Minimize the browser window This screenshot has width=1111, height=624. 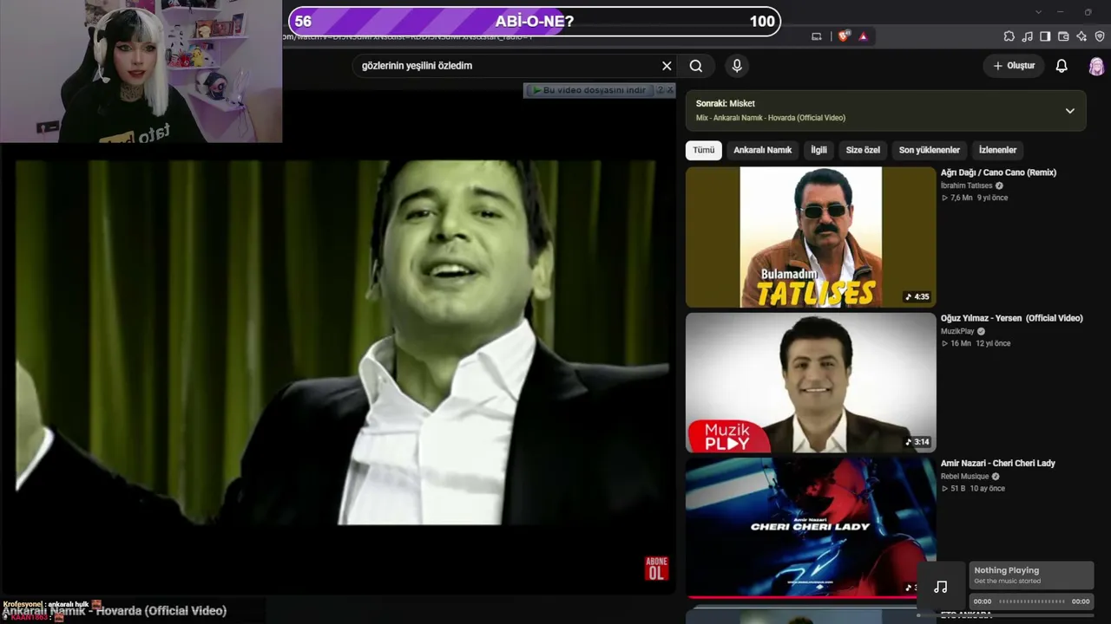1062,12
